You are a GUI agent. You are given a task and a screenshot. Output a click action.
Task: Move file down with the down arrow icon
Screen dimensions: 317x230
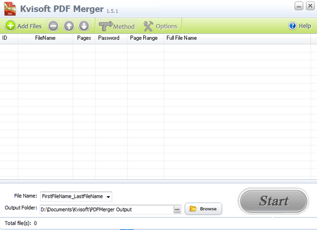84,26
